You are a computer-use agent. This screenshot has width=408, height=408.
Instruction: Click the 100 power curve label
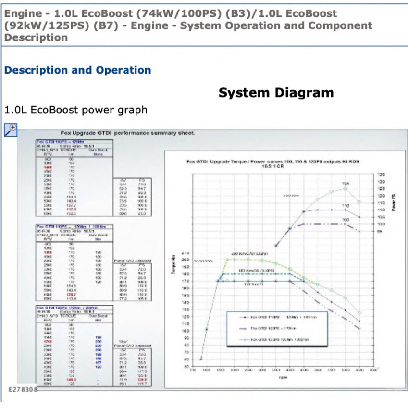tap(345, 220)
